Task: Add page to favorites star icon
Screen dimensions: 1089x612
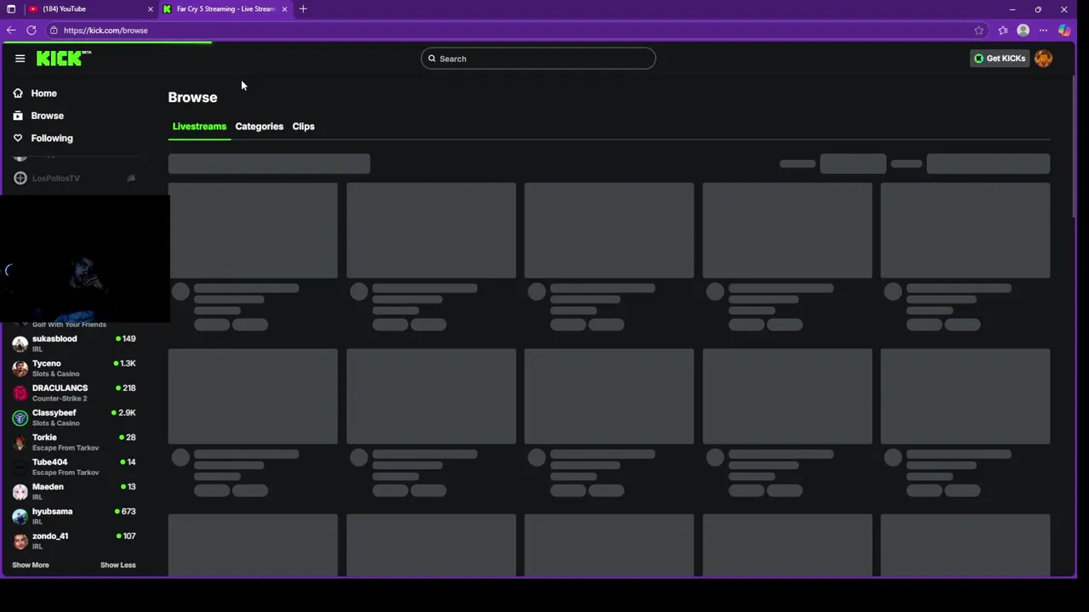Action: [979, 30]
